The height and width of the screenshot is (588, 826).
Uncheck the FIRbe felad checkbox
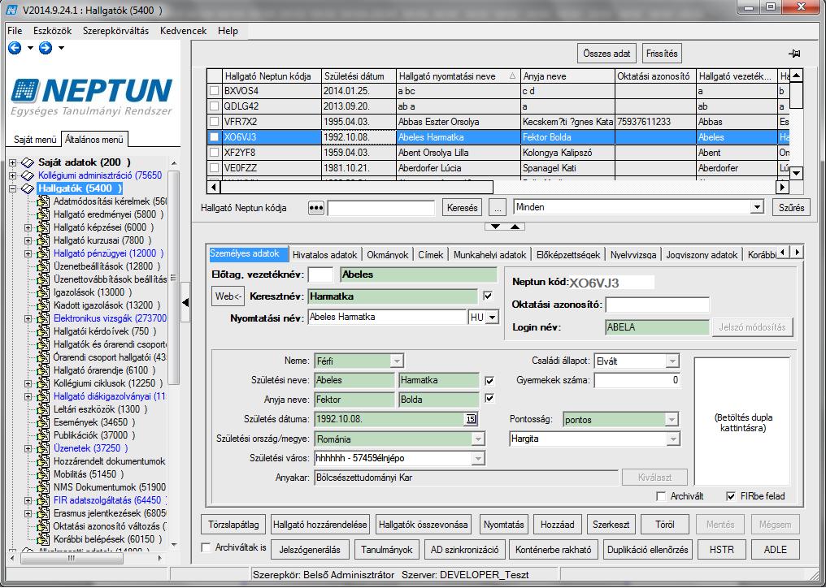point(731,496)
